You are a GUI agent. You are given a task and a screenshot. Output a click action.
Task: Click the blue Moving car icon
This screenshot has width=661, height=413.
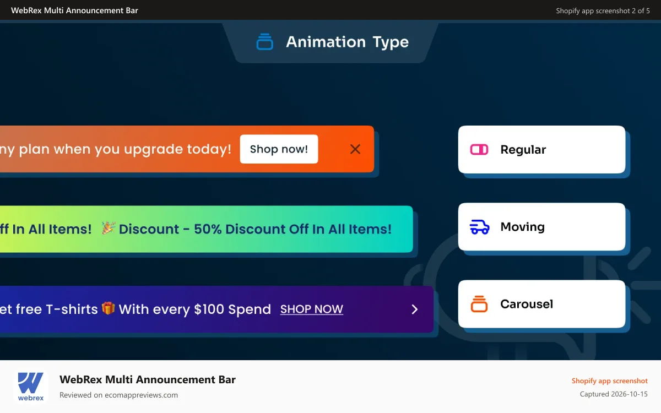(x=479, y=227)
